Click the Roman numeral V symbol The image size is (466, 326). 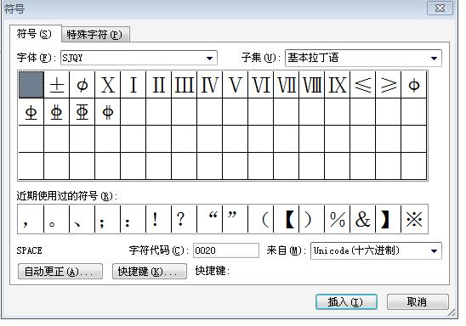pos(236,85)
